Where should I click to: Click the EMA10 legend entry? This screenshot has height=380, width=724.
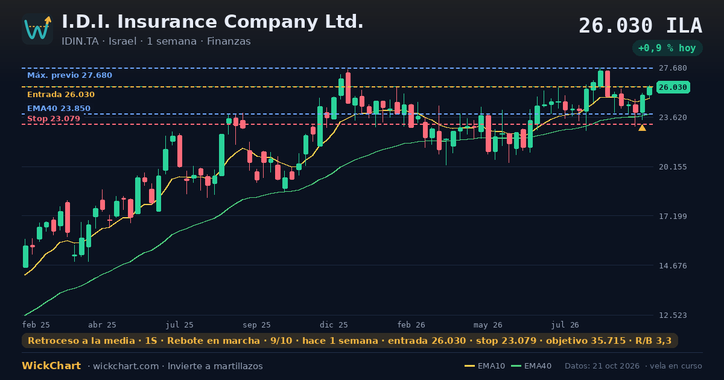point(485,366)
